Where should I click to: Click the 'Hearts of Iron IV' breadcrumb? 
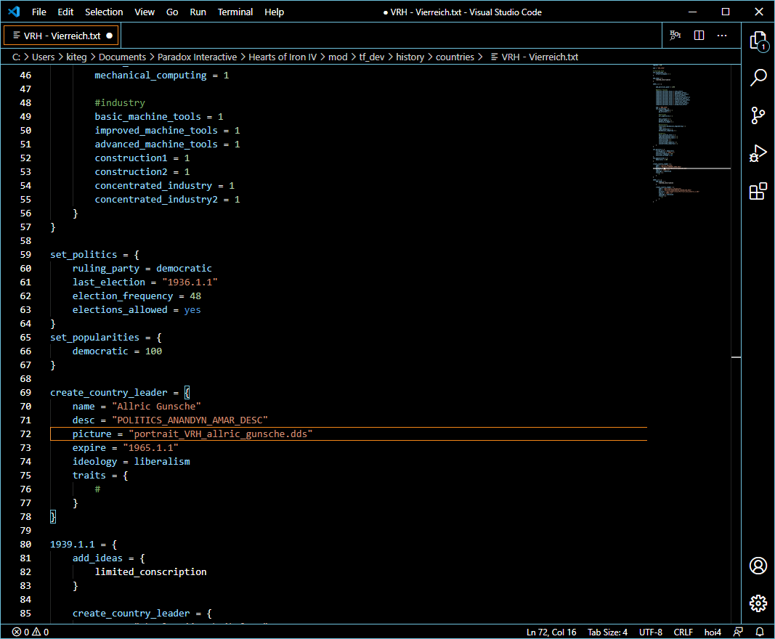pyautogui.click(x=283, y=57)
